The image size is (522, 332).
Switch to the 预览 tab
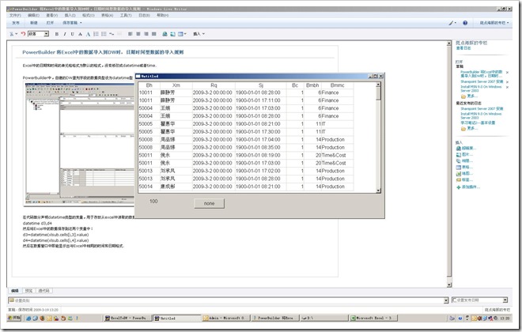29,291
